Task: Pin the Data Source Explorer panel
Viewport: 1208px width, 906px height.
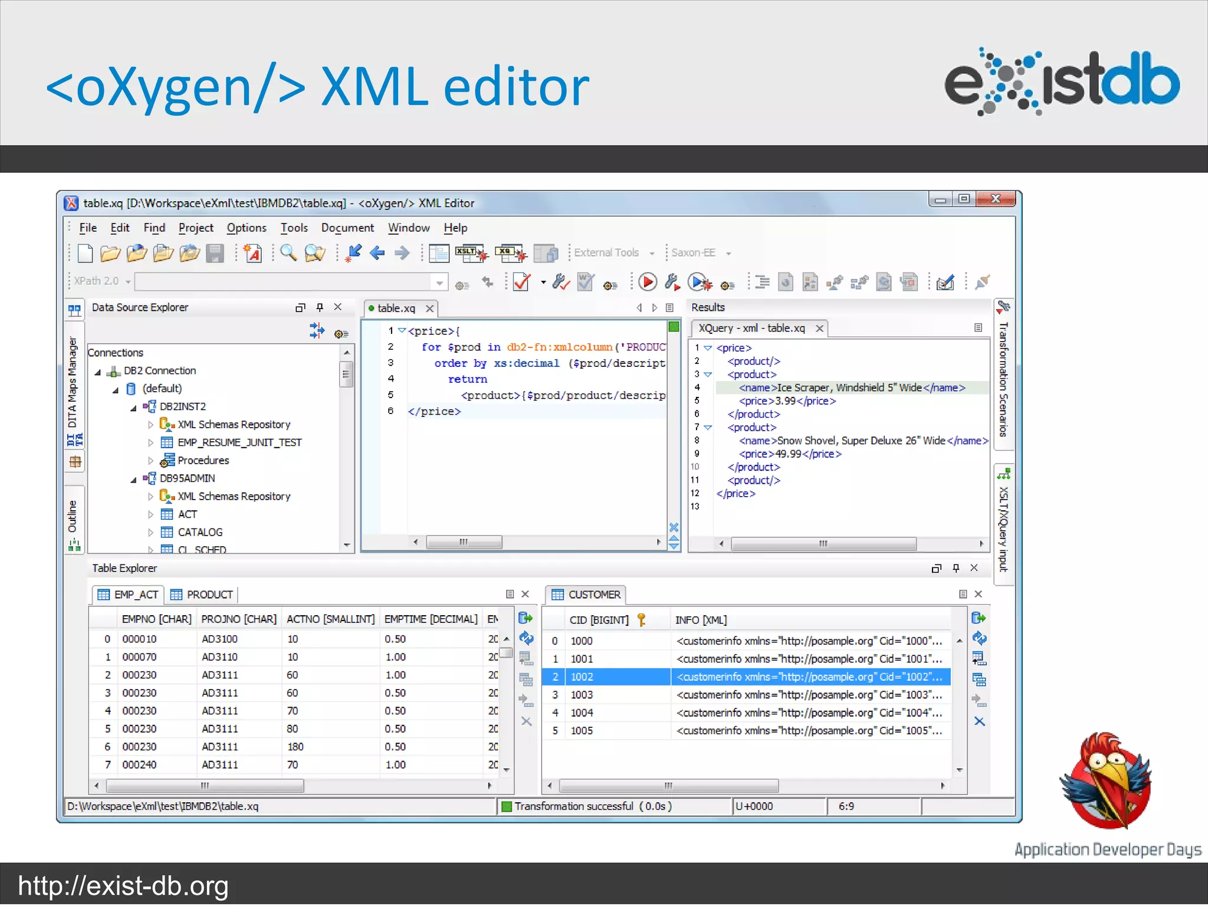Action: point(320,307)
